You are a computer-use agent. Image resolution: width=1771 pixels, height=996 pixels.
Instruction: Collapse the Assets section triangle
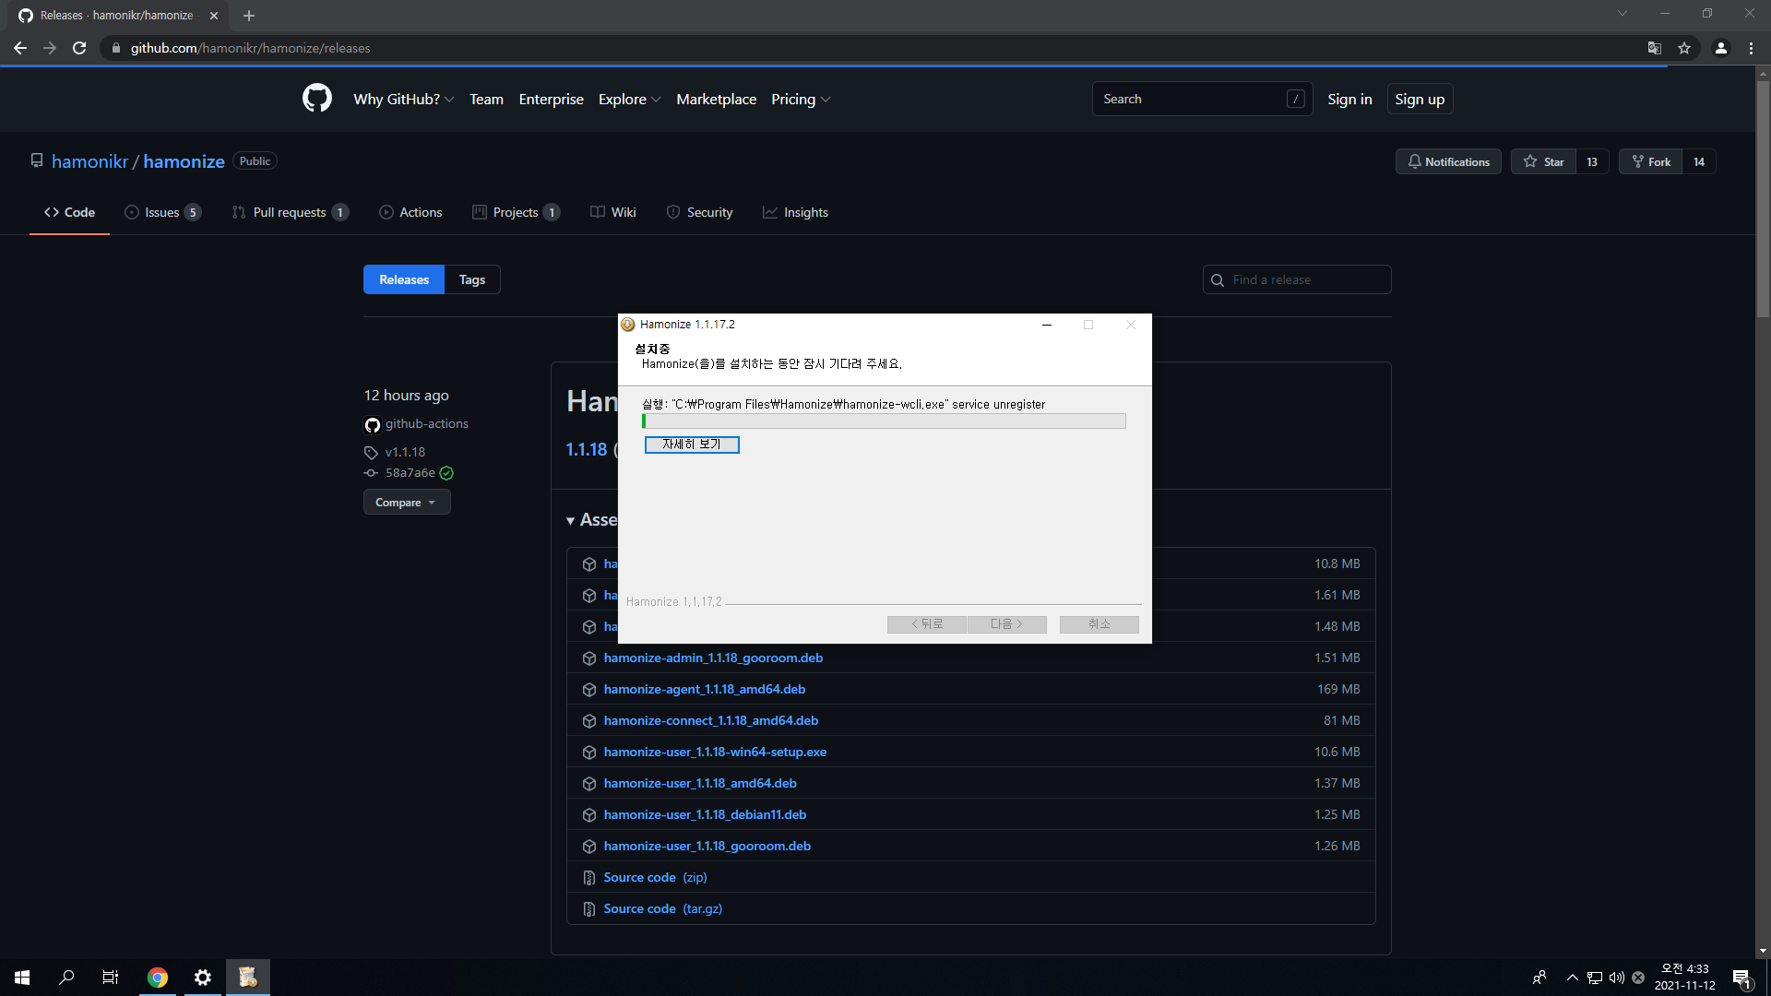[571, 521]
